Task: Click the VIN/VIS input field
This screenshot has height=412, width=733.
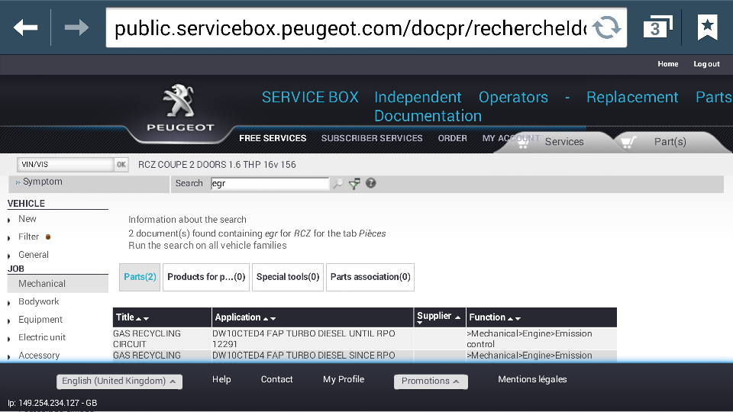Action: 66,165
